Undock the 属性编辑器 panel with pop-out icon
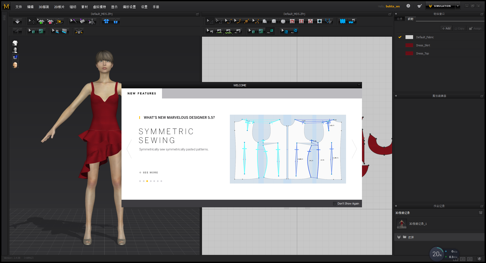The image size is (486, 263). [482, 96]
